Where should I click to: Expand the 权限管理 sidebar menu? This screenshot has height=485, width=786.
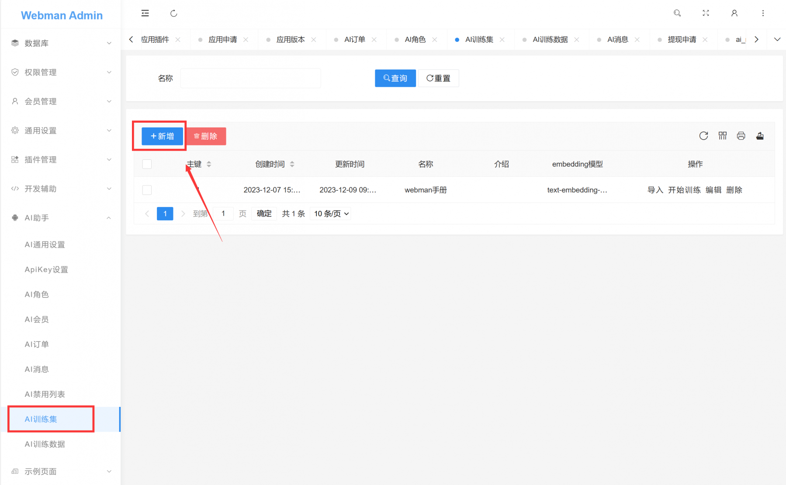pos(61,72)
